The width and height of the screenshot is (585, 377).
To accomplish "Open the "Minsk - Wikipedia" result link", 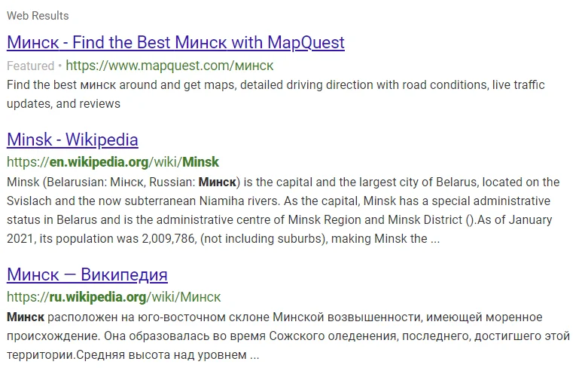I will point(72,139).
